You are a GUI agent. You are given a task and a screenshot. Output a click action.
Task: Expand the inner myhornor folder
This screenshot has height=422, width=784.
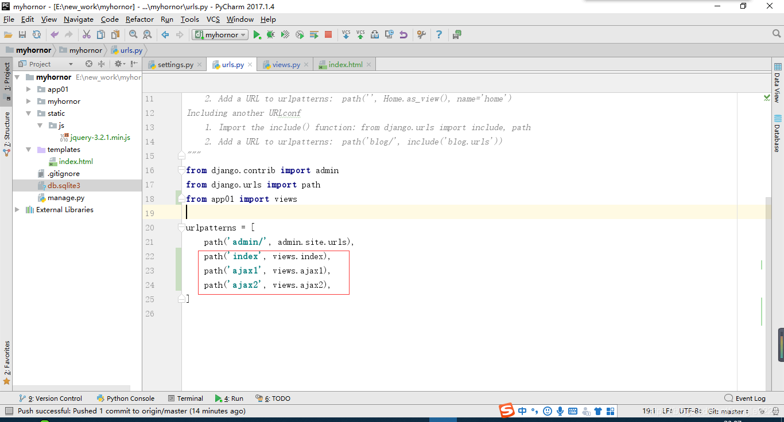coord(29,101)
